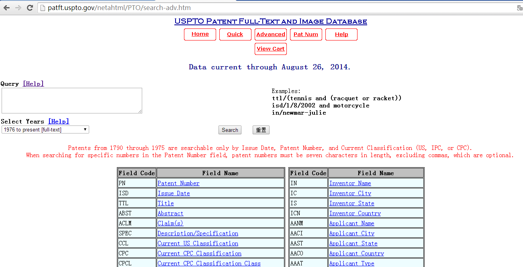
Task: Expand the '1976 to present [full-text]' years dropdown
Action: coord(45,129)
